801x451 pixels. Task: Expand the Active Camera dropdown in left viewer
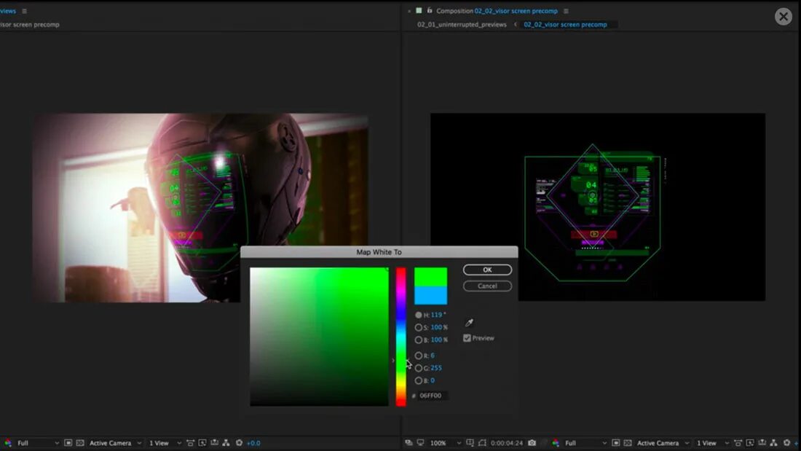coord(116,443)
